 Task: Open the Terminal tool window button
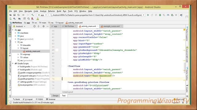coord(50,99)
